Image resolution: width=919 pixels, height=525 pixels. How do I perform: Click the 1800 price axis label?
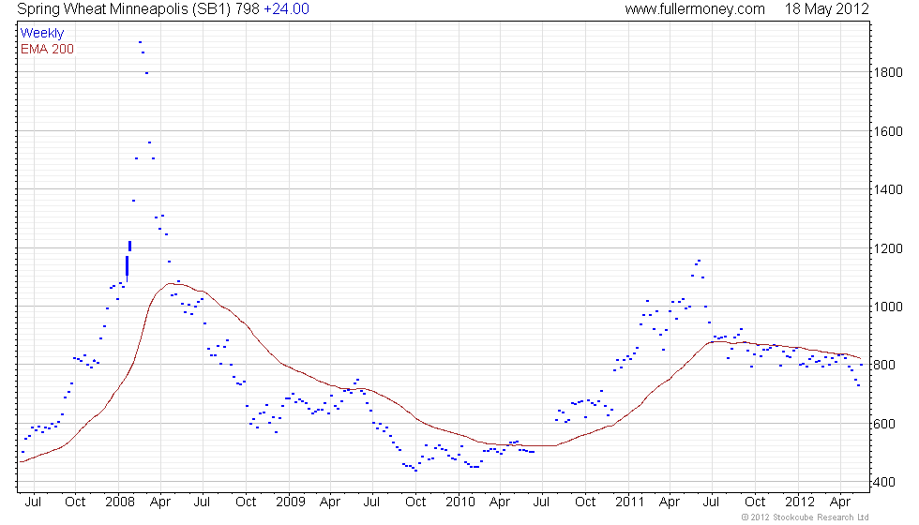[x=887, y=73]
